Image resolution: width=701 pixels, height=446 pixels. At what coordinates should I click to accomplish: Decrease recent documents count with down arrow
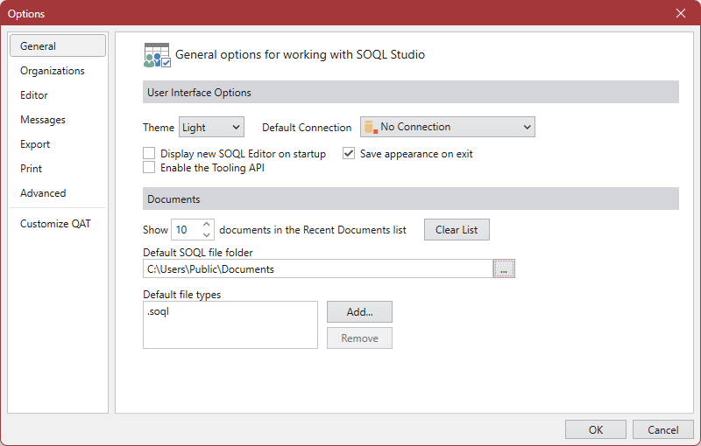point(207,234)
